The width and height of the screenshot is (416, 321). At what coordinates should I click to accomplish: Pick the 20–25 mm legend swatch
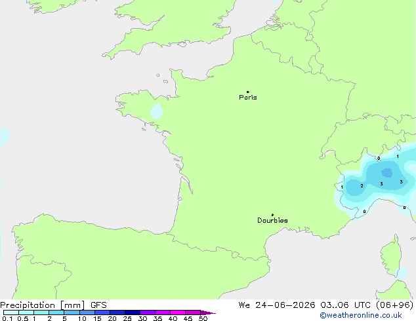[117, 312]
